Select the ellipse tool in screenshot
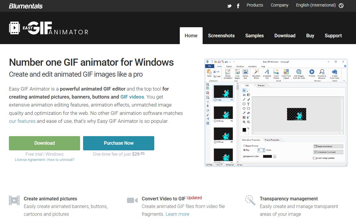 (x=244, y=109)
